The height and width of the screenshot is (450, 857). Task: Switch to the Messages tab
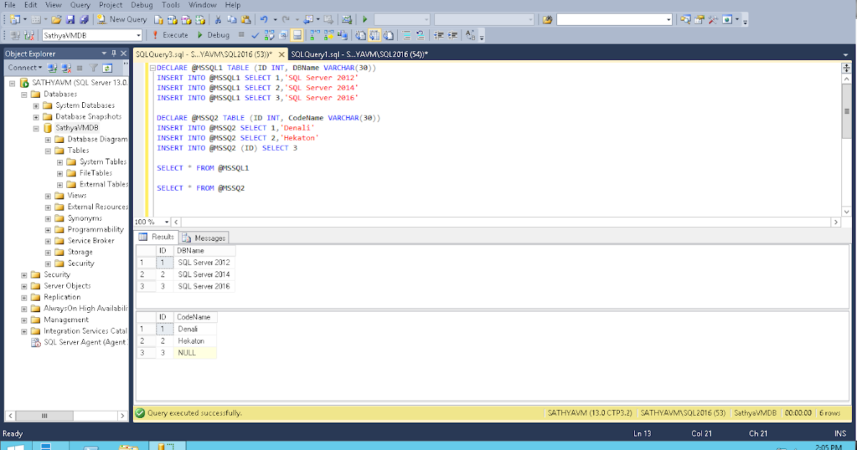[204, 238]
